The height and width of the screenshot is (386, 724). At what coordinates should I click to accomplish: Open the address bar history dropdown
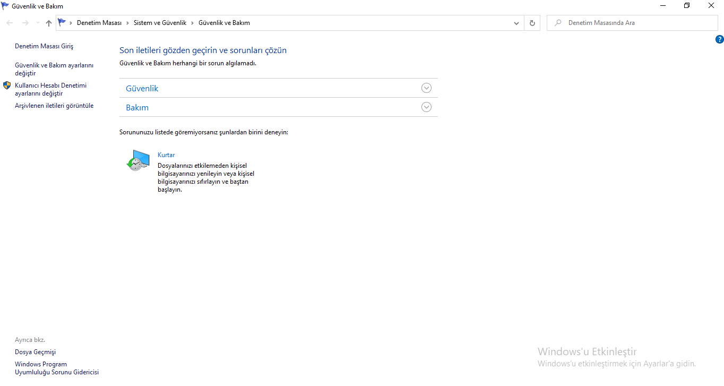click(516, 23)
